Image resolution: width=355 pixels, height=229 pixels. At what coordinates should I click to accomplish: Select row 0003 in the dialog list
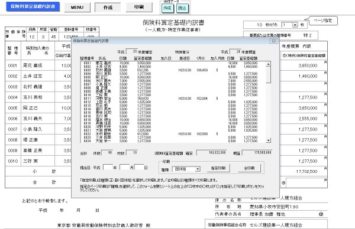pyautogui.click(x=173, y=70)
